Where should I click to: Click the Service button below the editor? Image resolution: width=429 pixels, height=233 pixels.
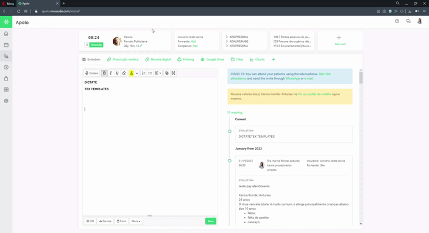[105, 221]
